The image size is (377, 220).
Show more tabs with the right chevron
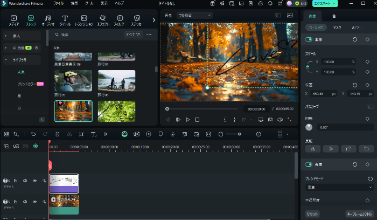pos(153,20)
